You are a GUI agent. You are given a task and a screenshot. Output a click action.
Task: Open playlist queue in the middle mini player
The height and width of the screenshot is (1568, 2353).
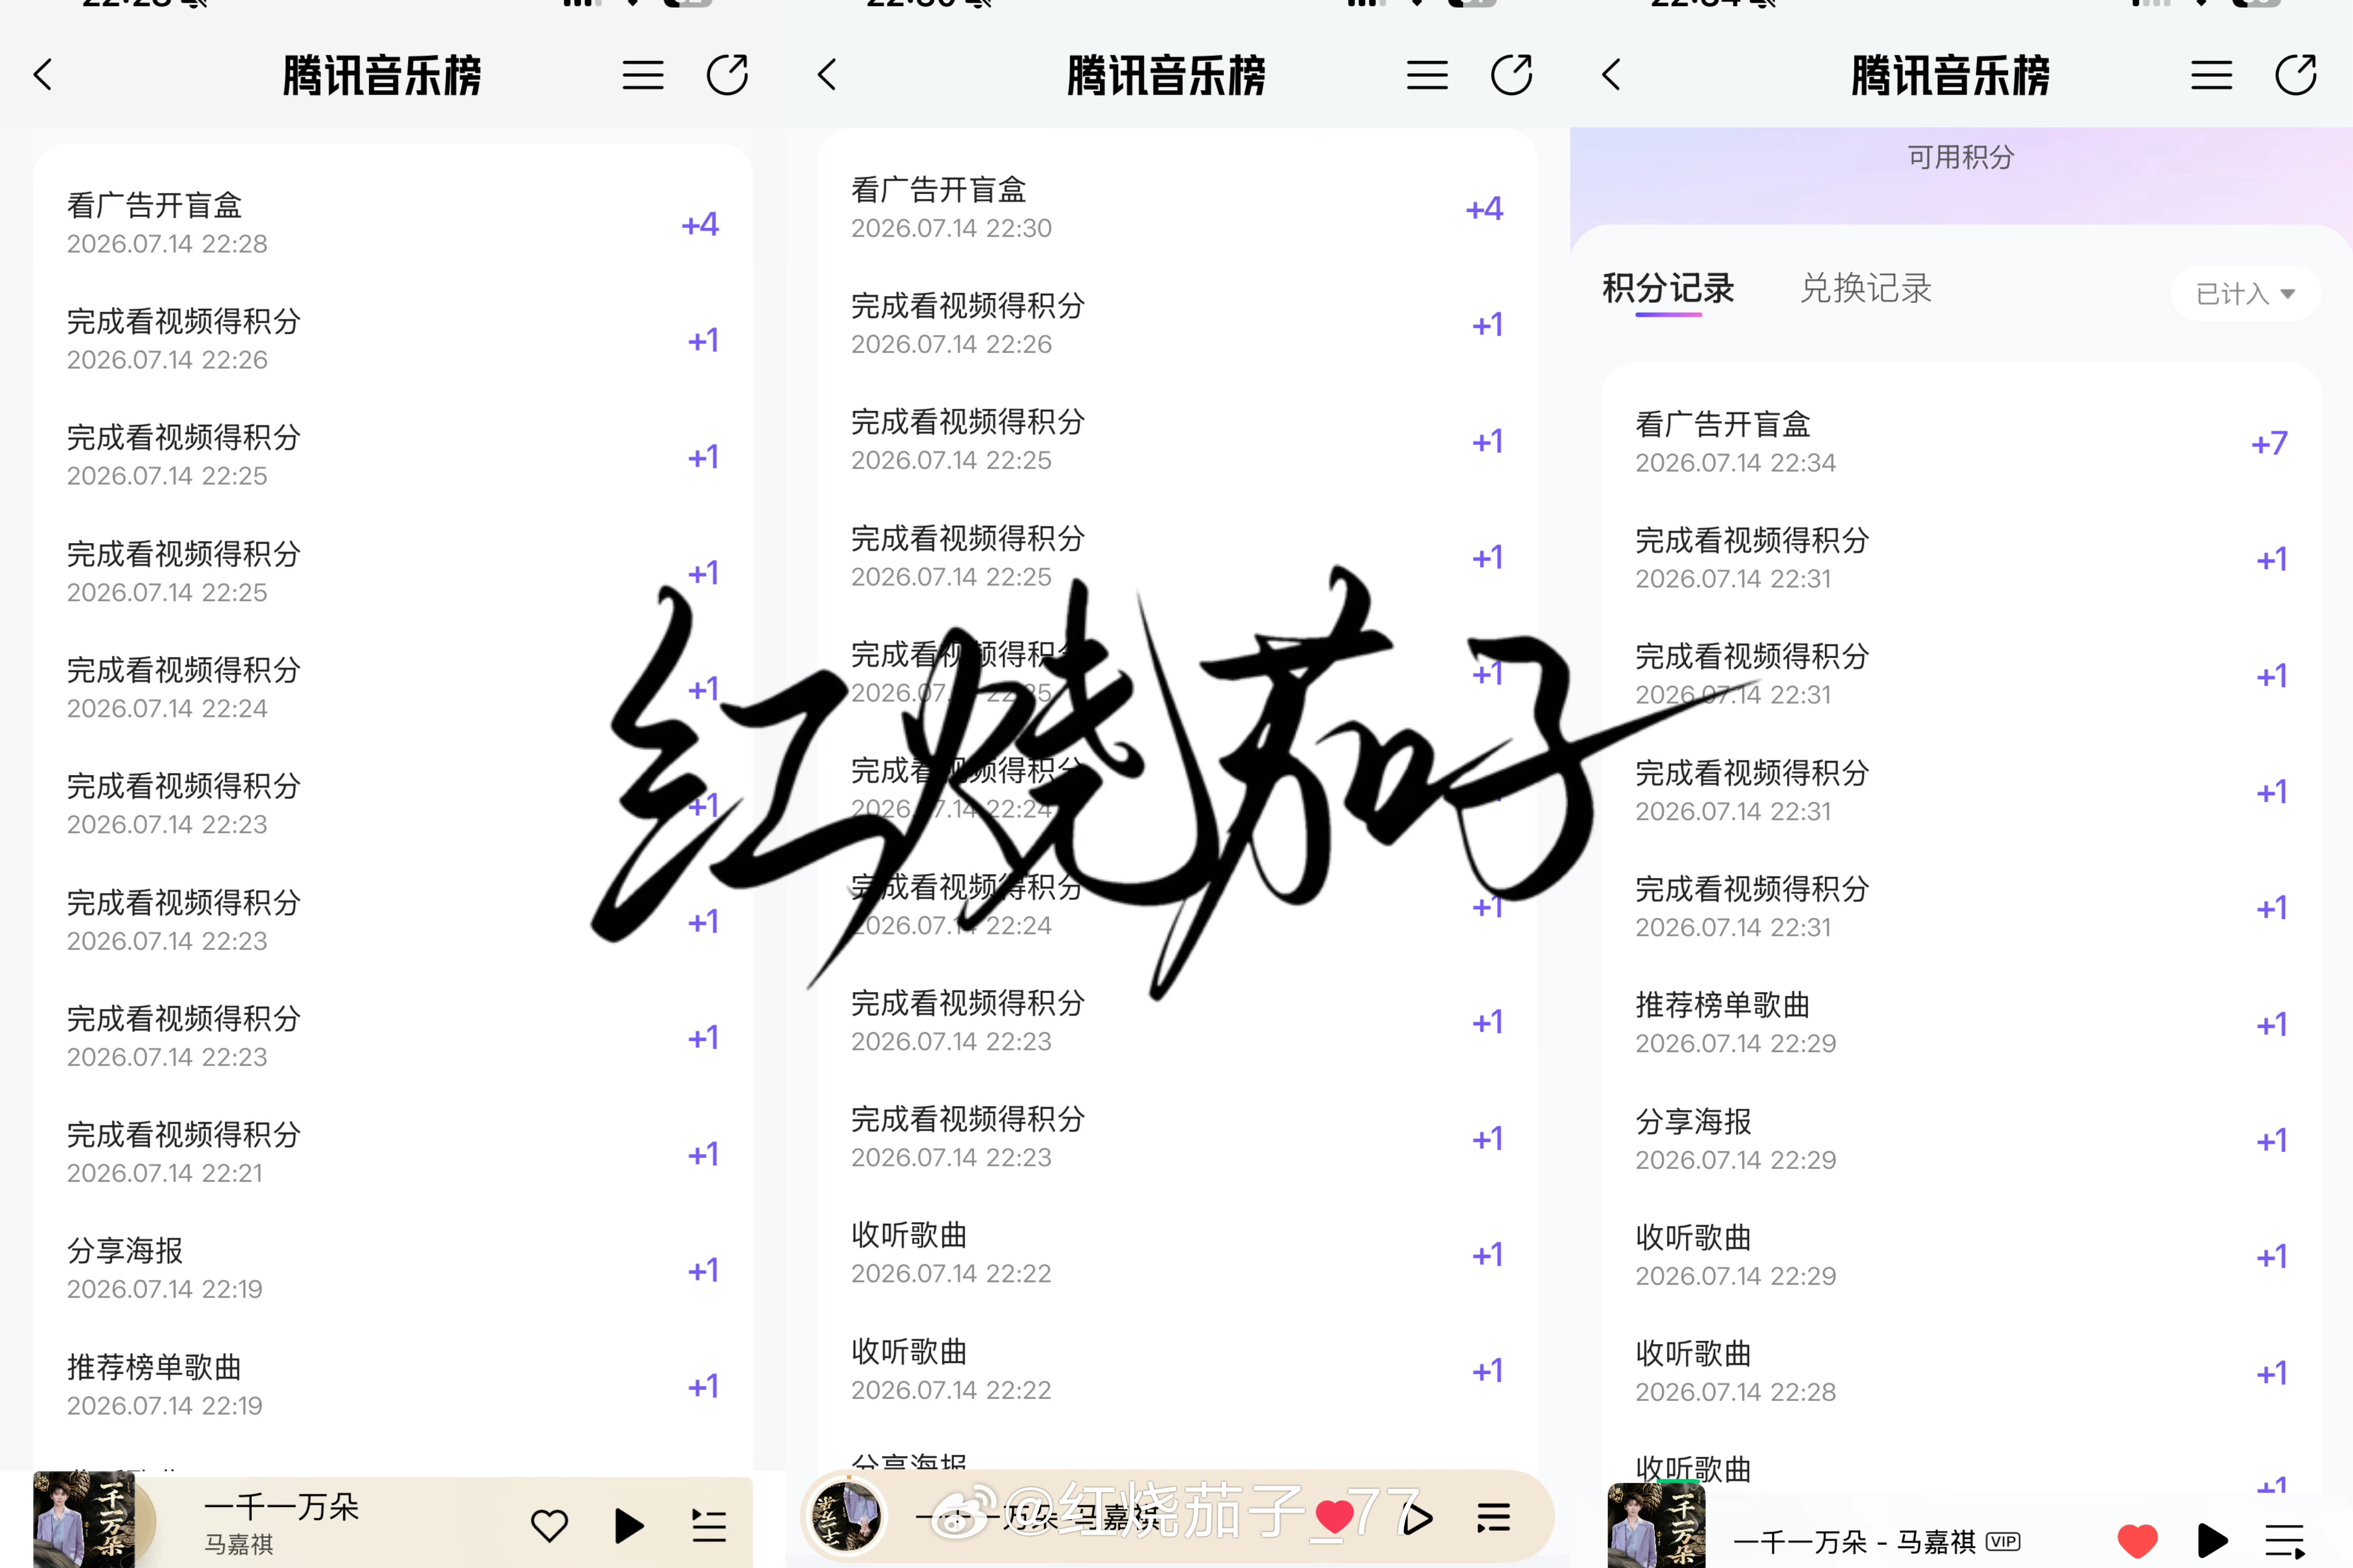pos(1494,1518)
